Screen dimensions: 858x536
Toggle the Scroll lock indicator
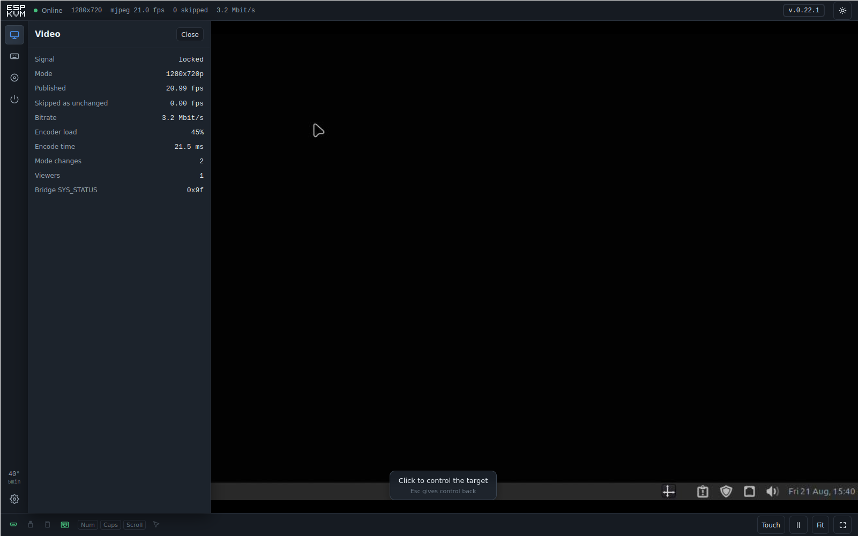click(x=135, y=525)
